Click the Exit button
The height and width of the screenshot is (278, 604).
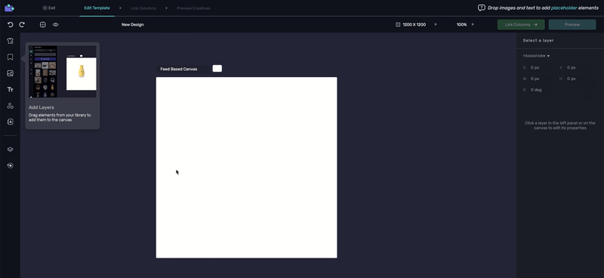pos(49,8)
